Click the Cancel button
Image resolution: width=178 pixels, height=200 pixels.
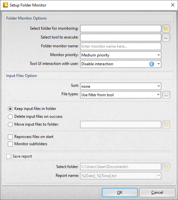click(157, 192)
